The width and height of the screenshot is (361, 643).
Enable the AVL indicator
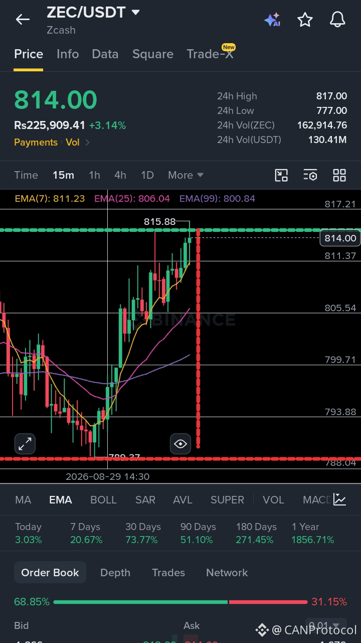[183, 500]
